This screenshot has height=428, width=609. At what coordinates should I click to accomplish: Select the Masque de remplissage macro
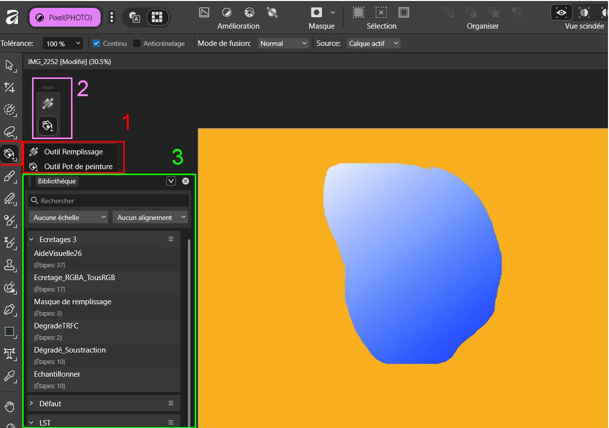104,307
